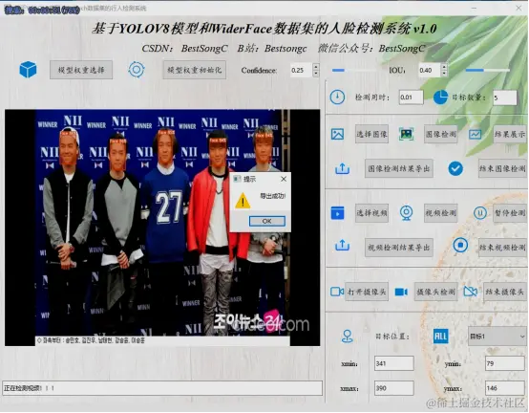
Task: Minimize the application window
Action: click(x=474, y=8)
